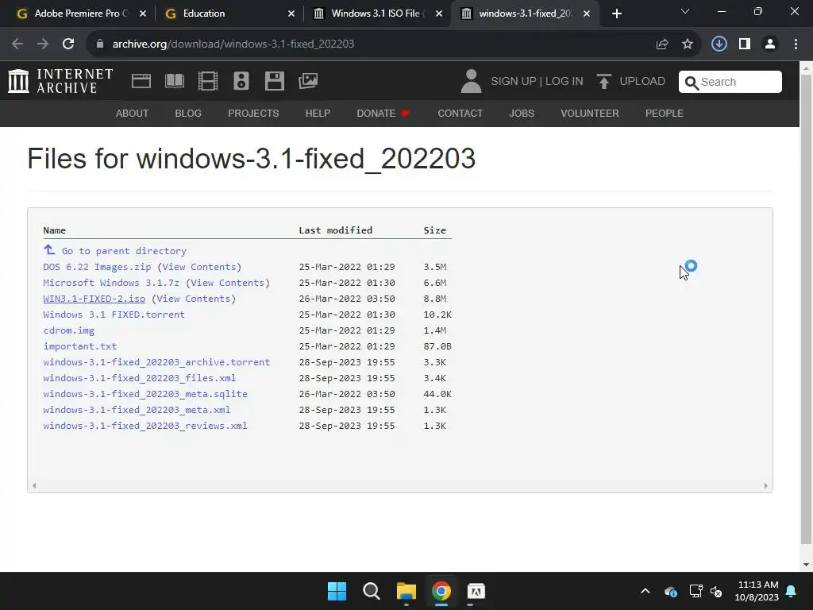View contents of Microsoft Windows 3.1.7z
This screenshot has height=610, width=813.
228,283
